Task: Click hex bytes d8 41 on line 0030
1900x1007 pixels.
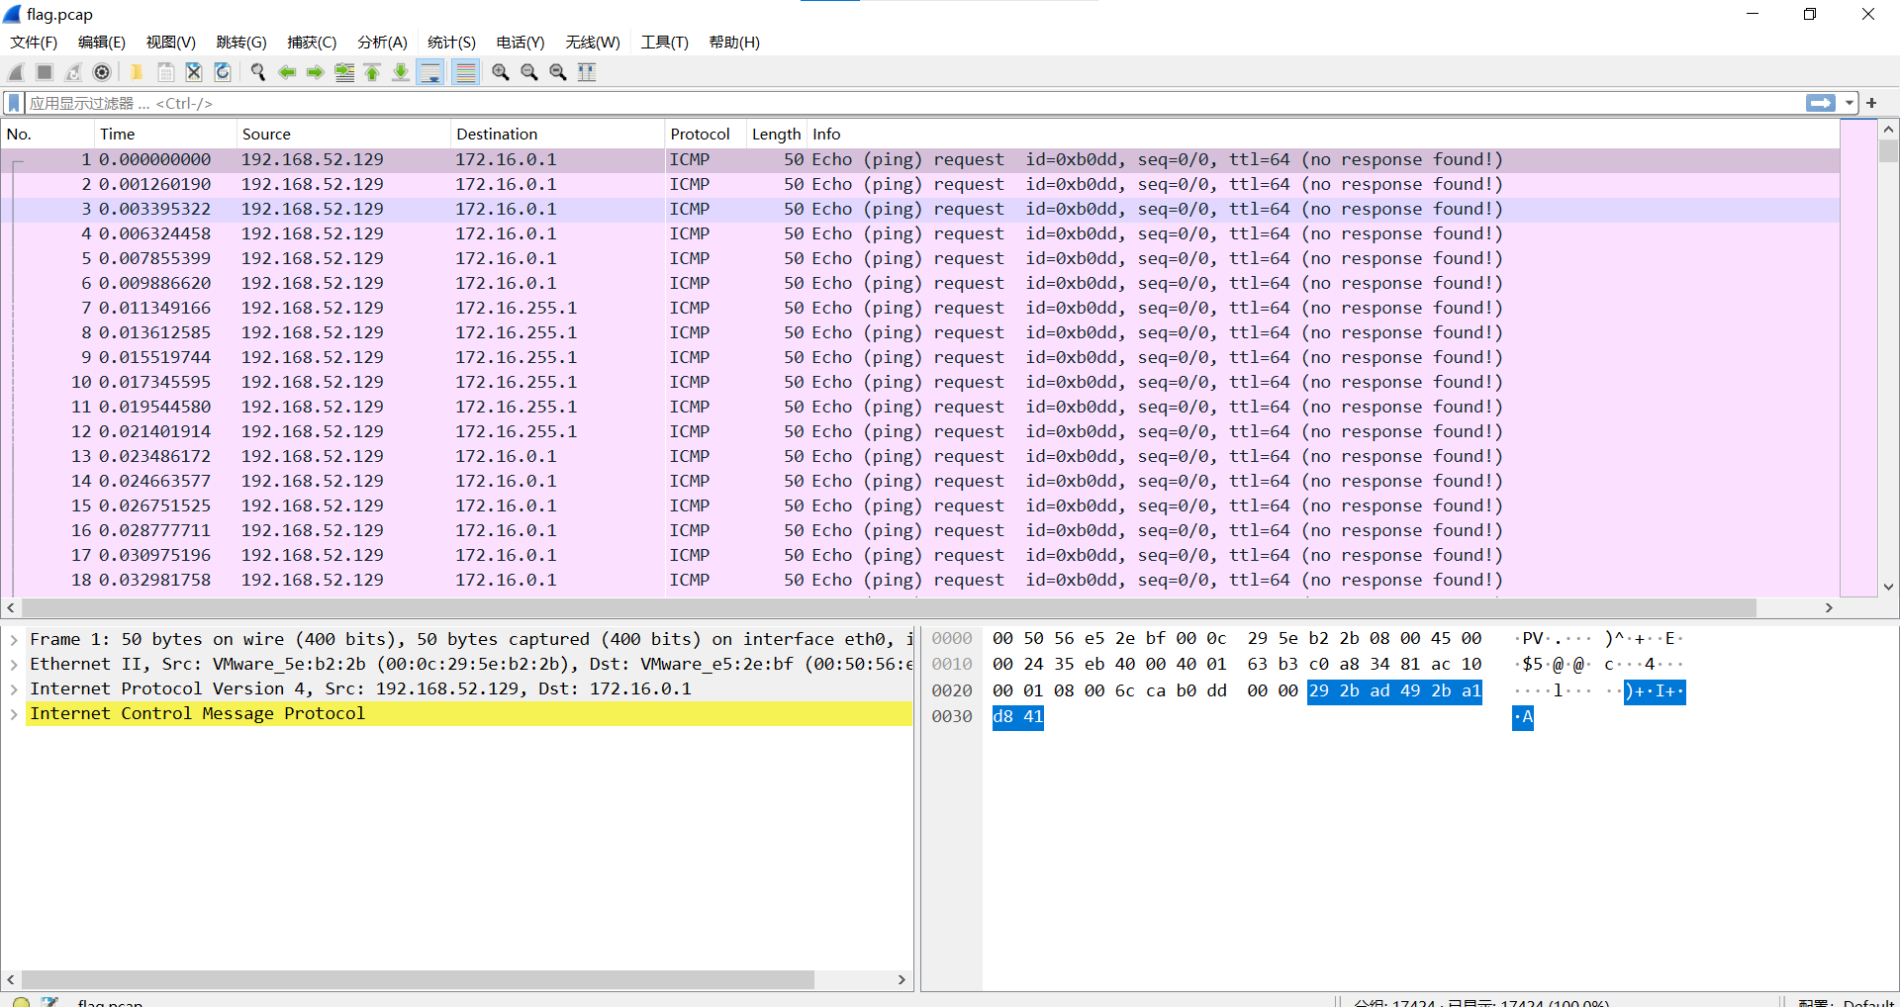Action: click(1018, 717)
